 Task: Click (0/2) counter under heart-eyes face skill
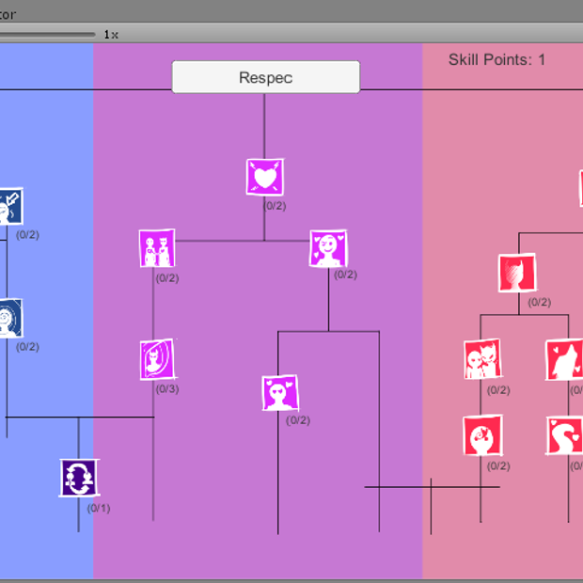pos(298,420)
